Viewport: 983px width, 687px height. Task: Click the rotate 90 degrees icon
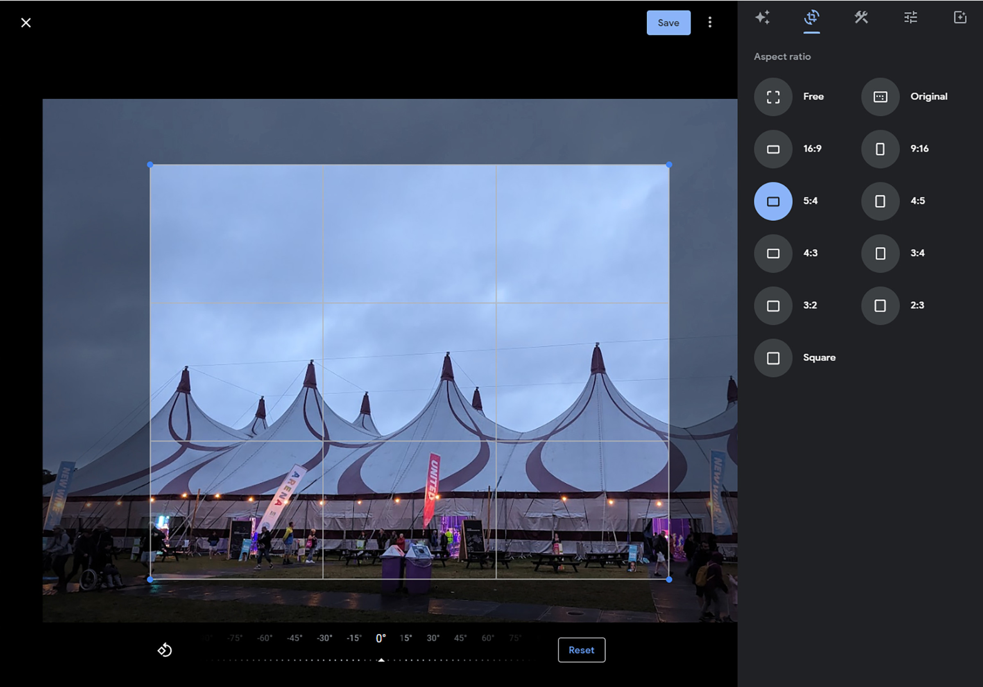[164, 650]
